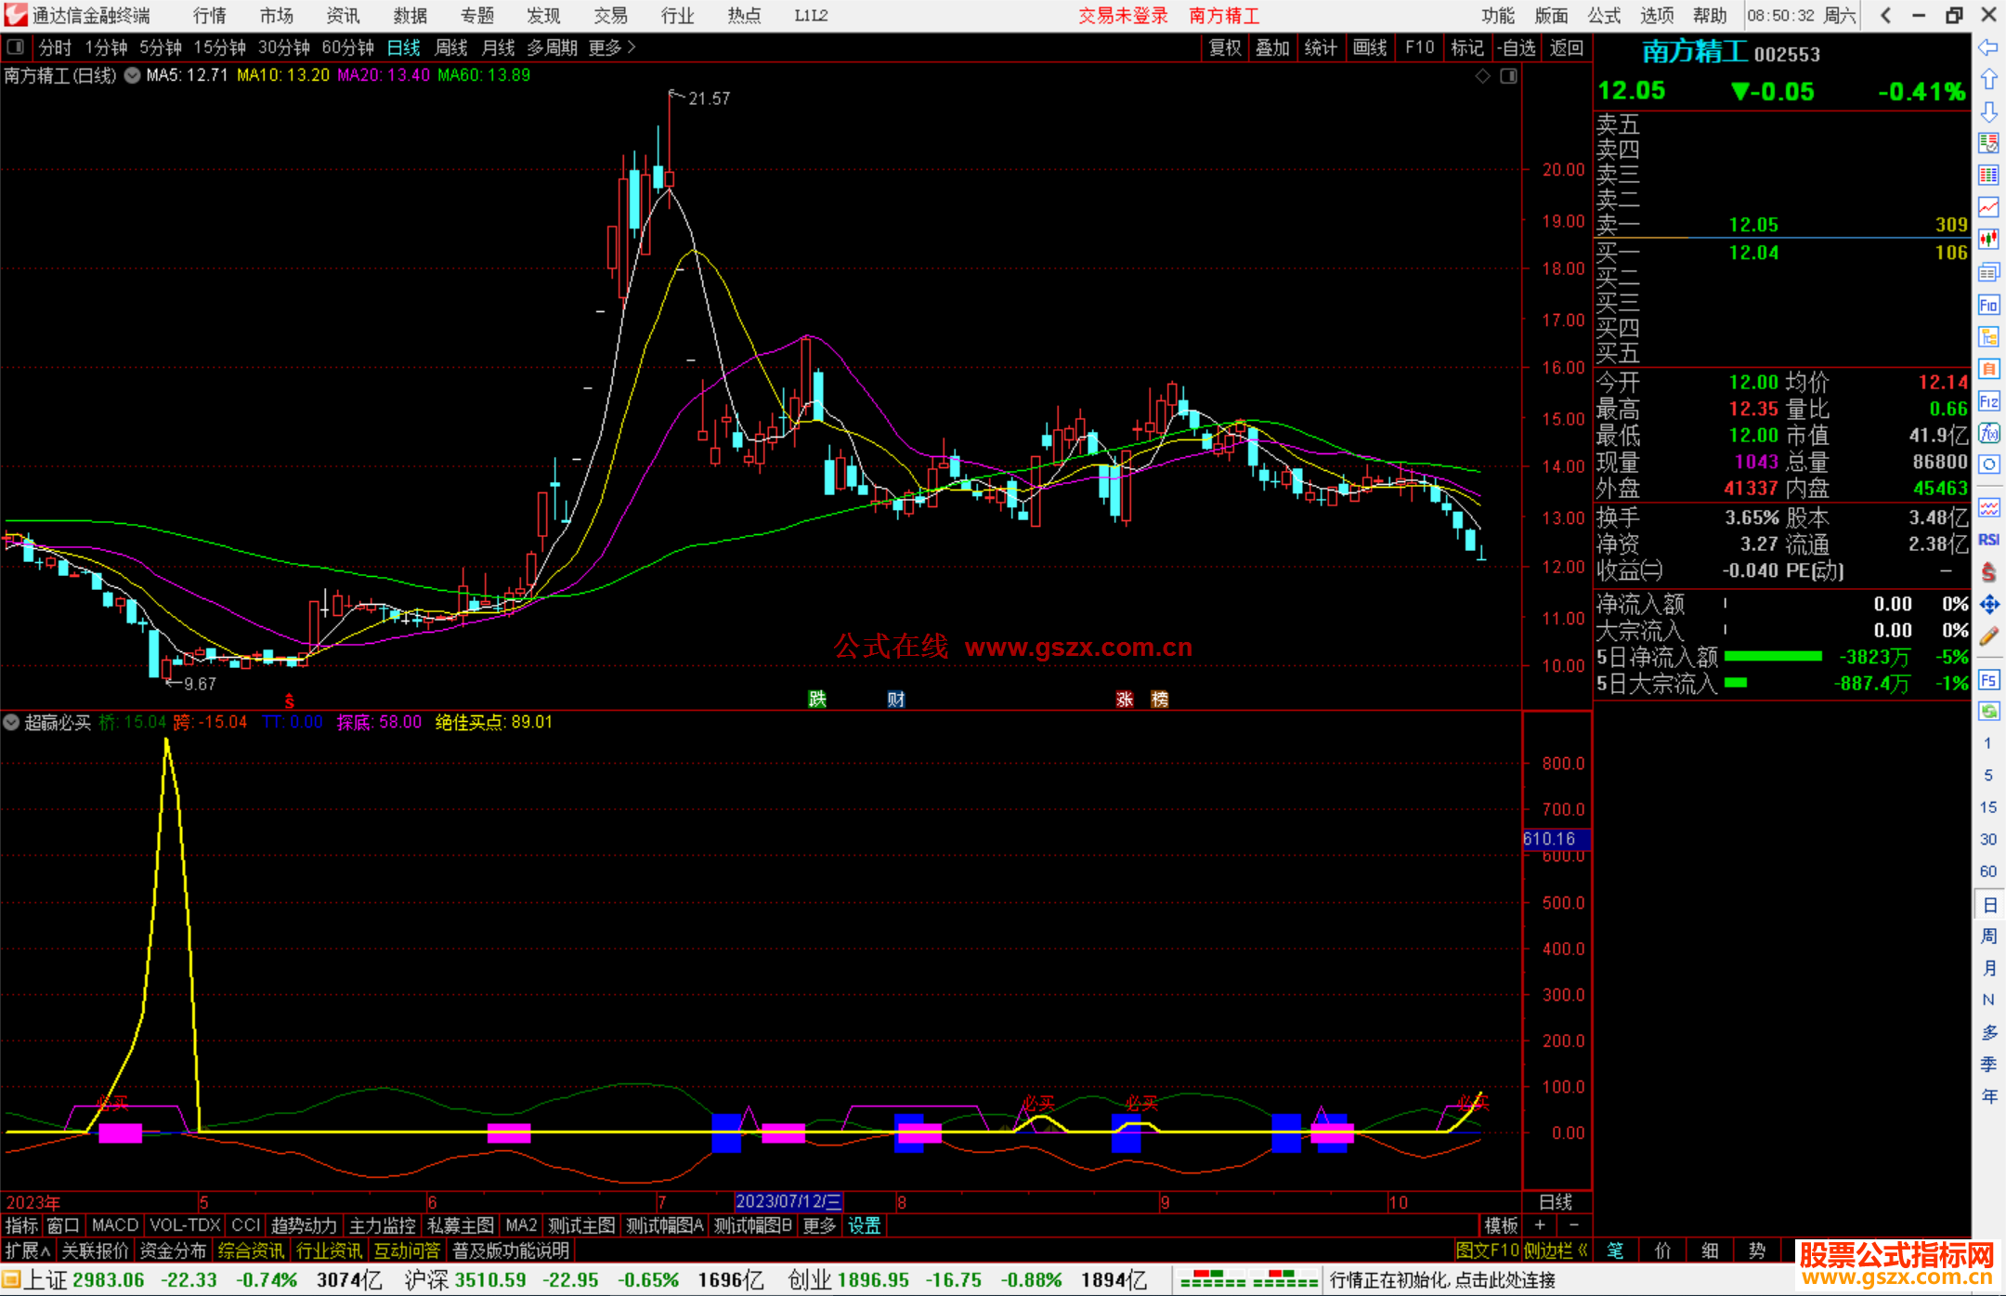Select the 周 weekly period in sidebar
2006x1296 pixels.
pos(1988,936)
